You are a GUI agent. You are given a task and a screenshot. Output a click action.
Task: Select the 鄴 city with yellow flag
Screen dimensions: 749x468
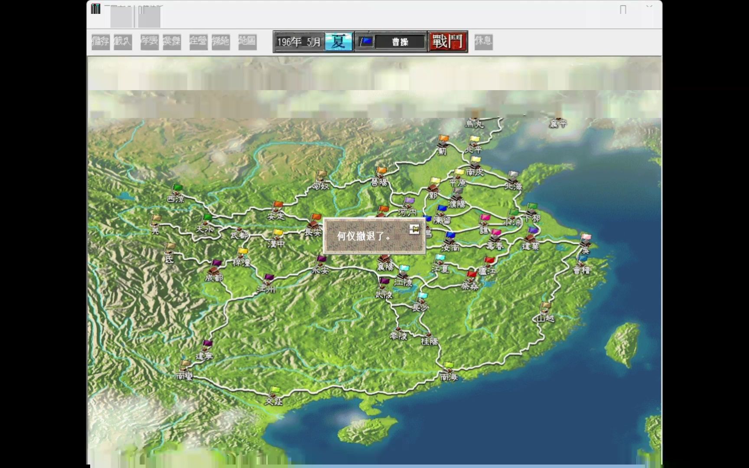pyautogui.click(x=433, y=188)
